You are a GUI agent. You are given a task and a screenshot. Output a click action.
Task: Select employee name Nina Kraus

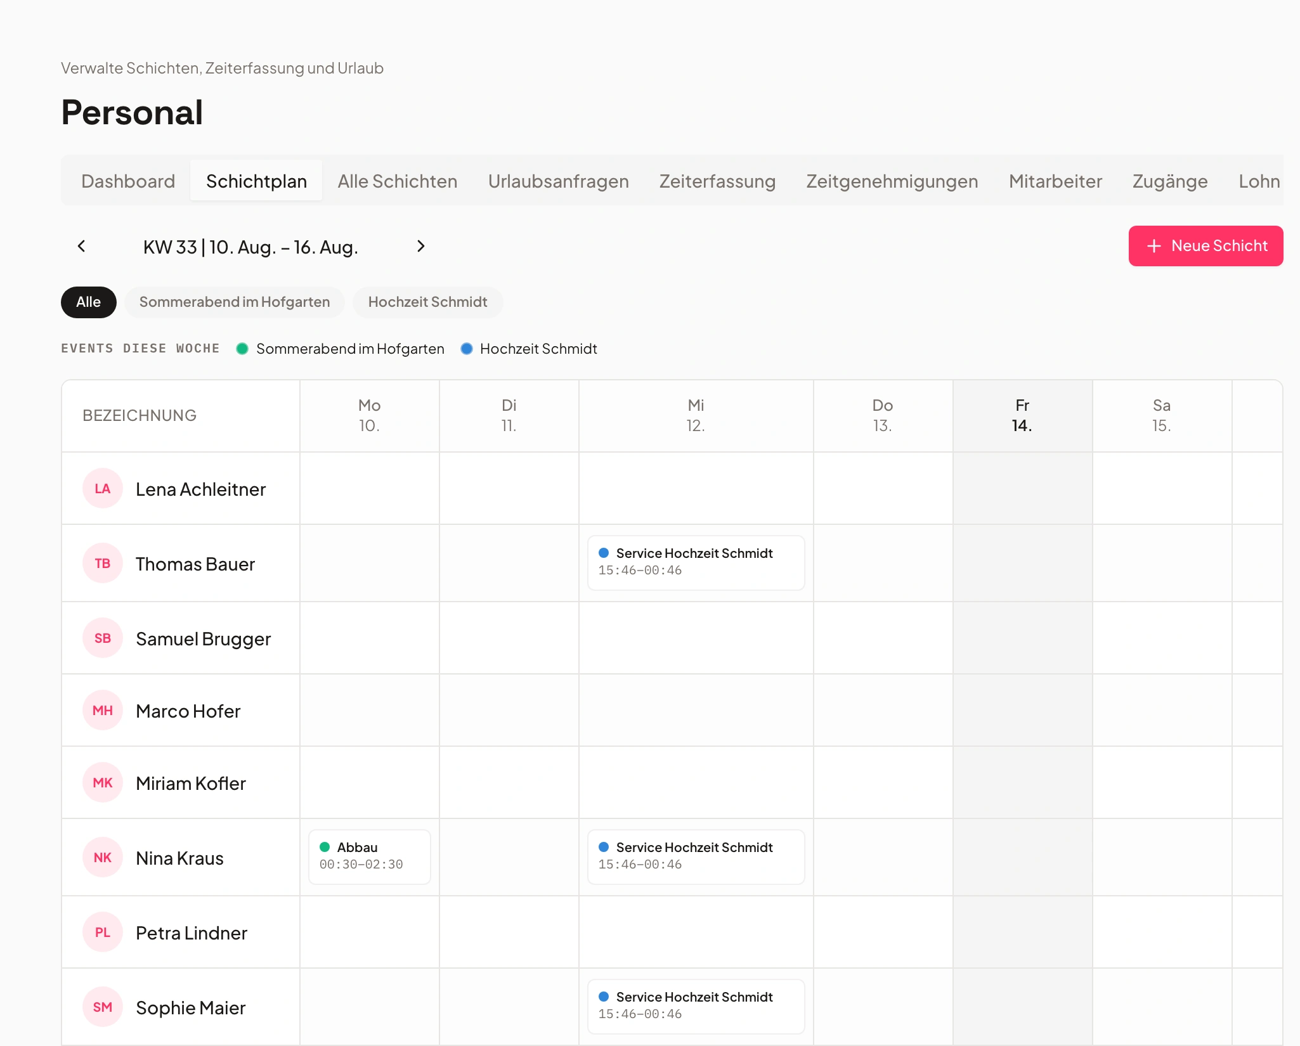180,858
